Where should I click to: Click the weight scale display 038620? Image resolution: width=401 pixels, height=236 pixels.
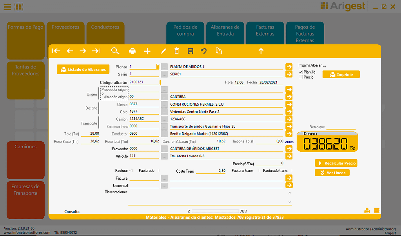(327, 142)
